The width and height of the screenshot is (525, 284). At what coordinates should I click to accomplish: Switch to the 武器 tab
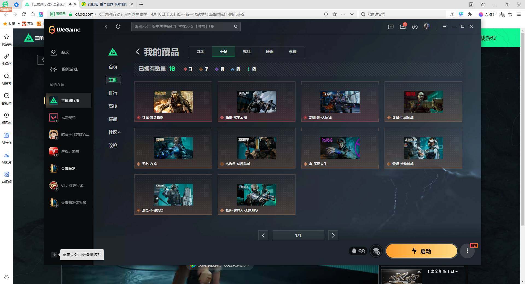tap(201, 52)
